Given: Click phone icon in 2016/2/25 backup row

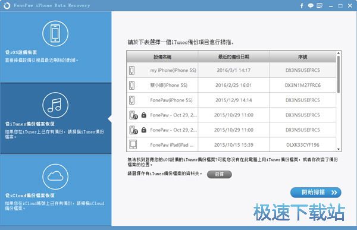Looking at the screenshot, I should [x=132, y=86].
